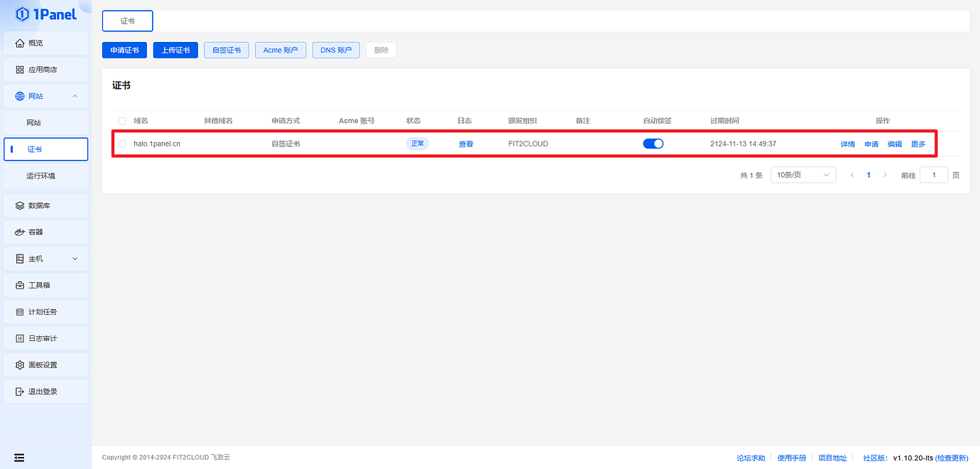The width and height of the screenshot is (980, 469).
Task: Collapse the 网站 sidebar section
Action: 45,96
